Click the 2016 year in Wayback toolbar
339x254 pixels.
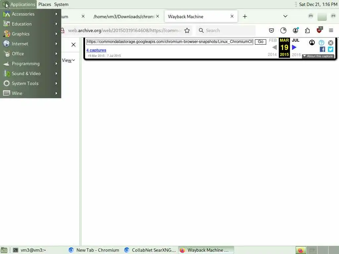pyautogui.click(x=296, y=55)
